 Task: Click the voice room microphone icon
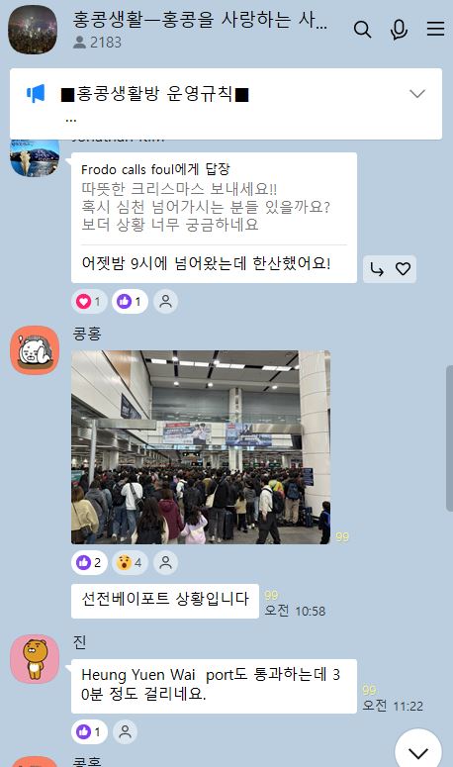[x=399, y=30]
